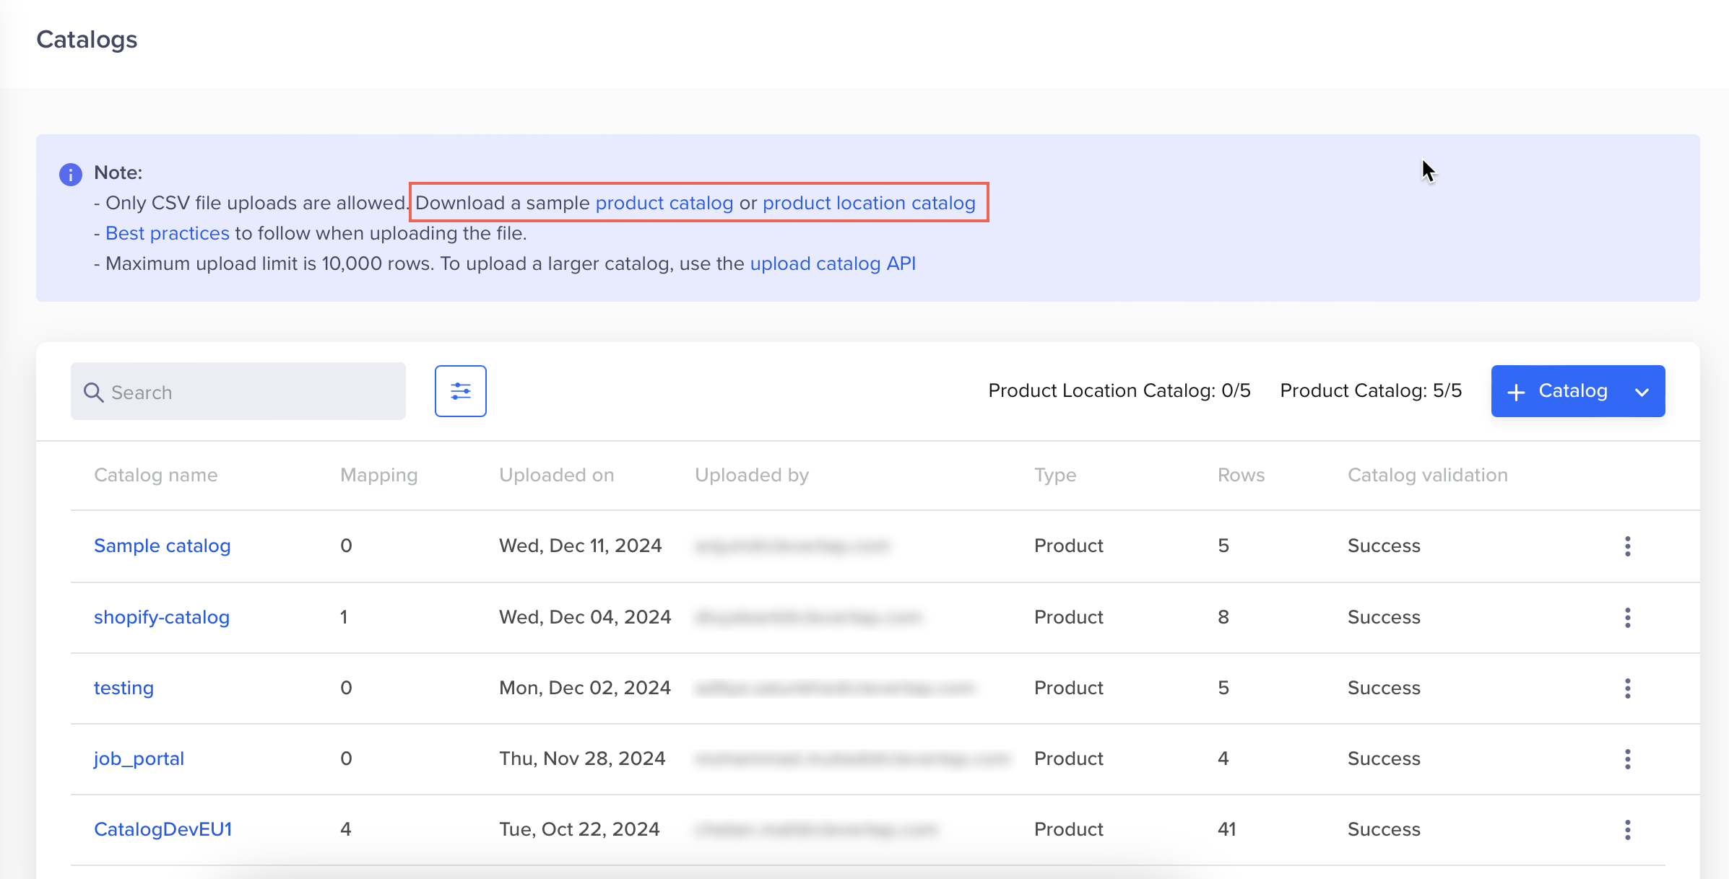Open the upload catalog API documentation link
Viewport: 1729px width, 879px height.
[x=832, y=263]
